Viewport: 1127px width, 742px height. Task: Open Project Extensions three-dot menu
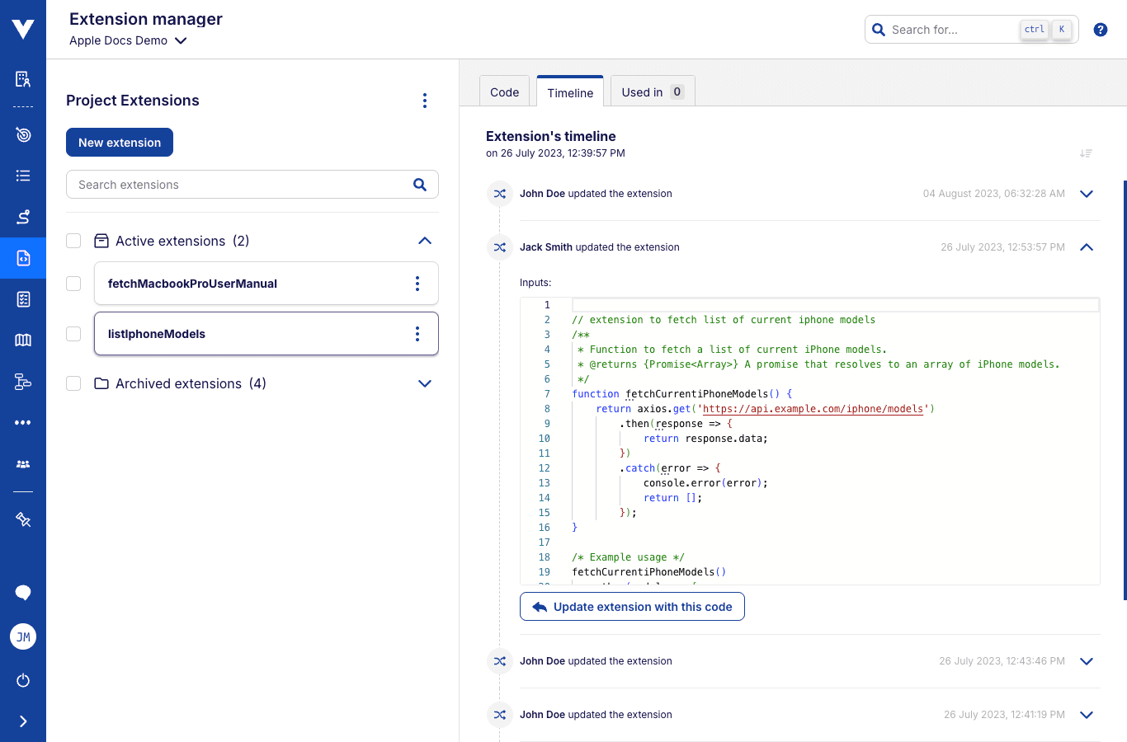point(425,101)
